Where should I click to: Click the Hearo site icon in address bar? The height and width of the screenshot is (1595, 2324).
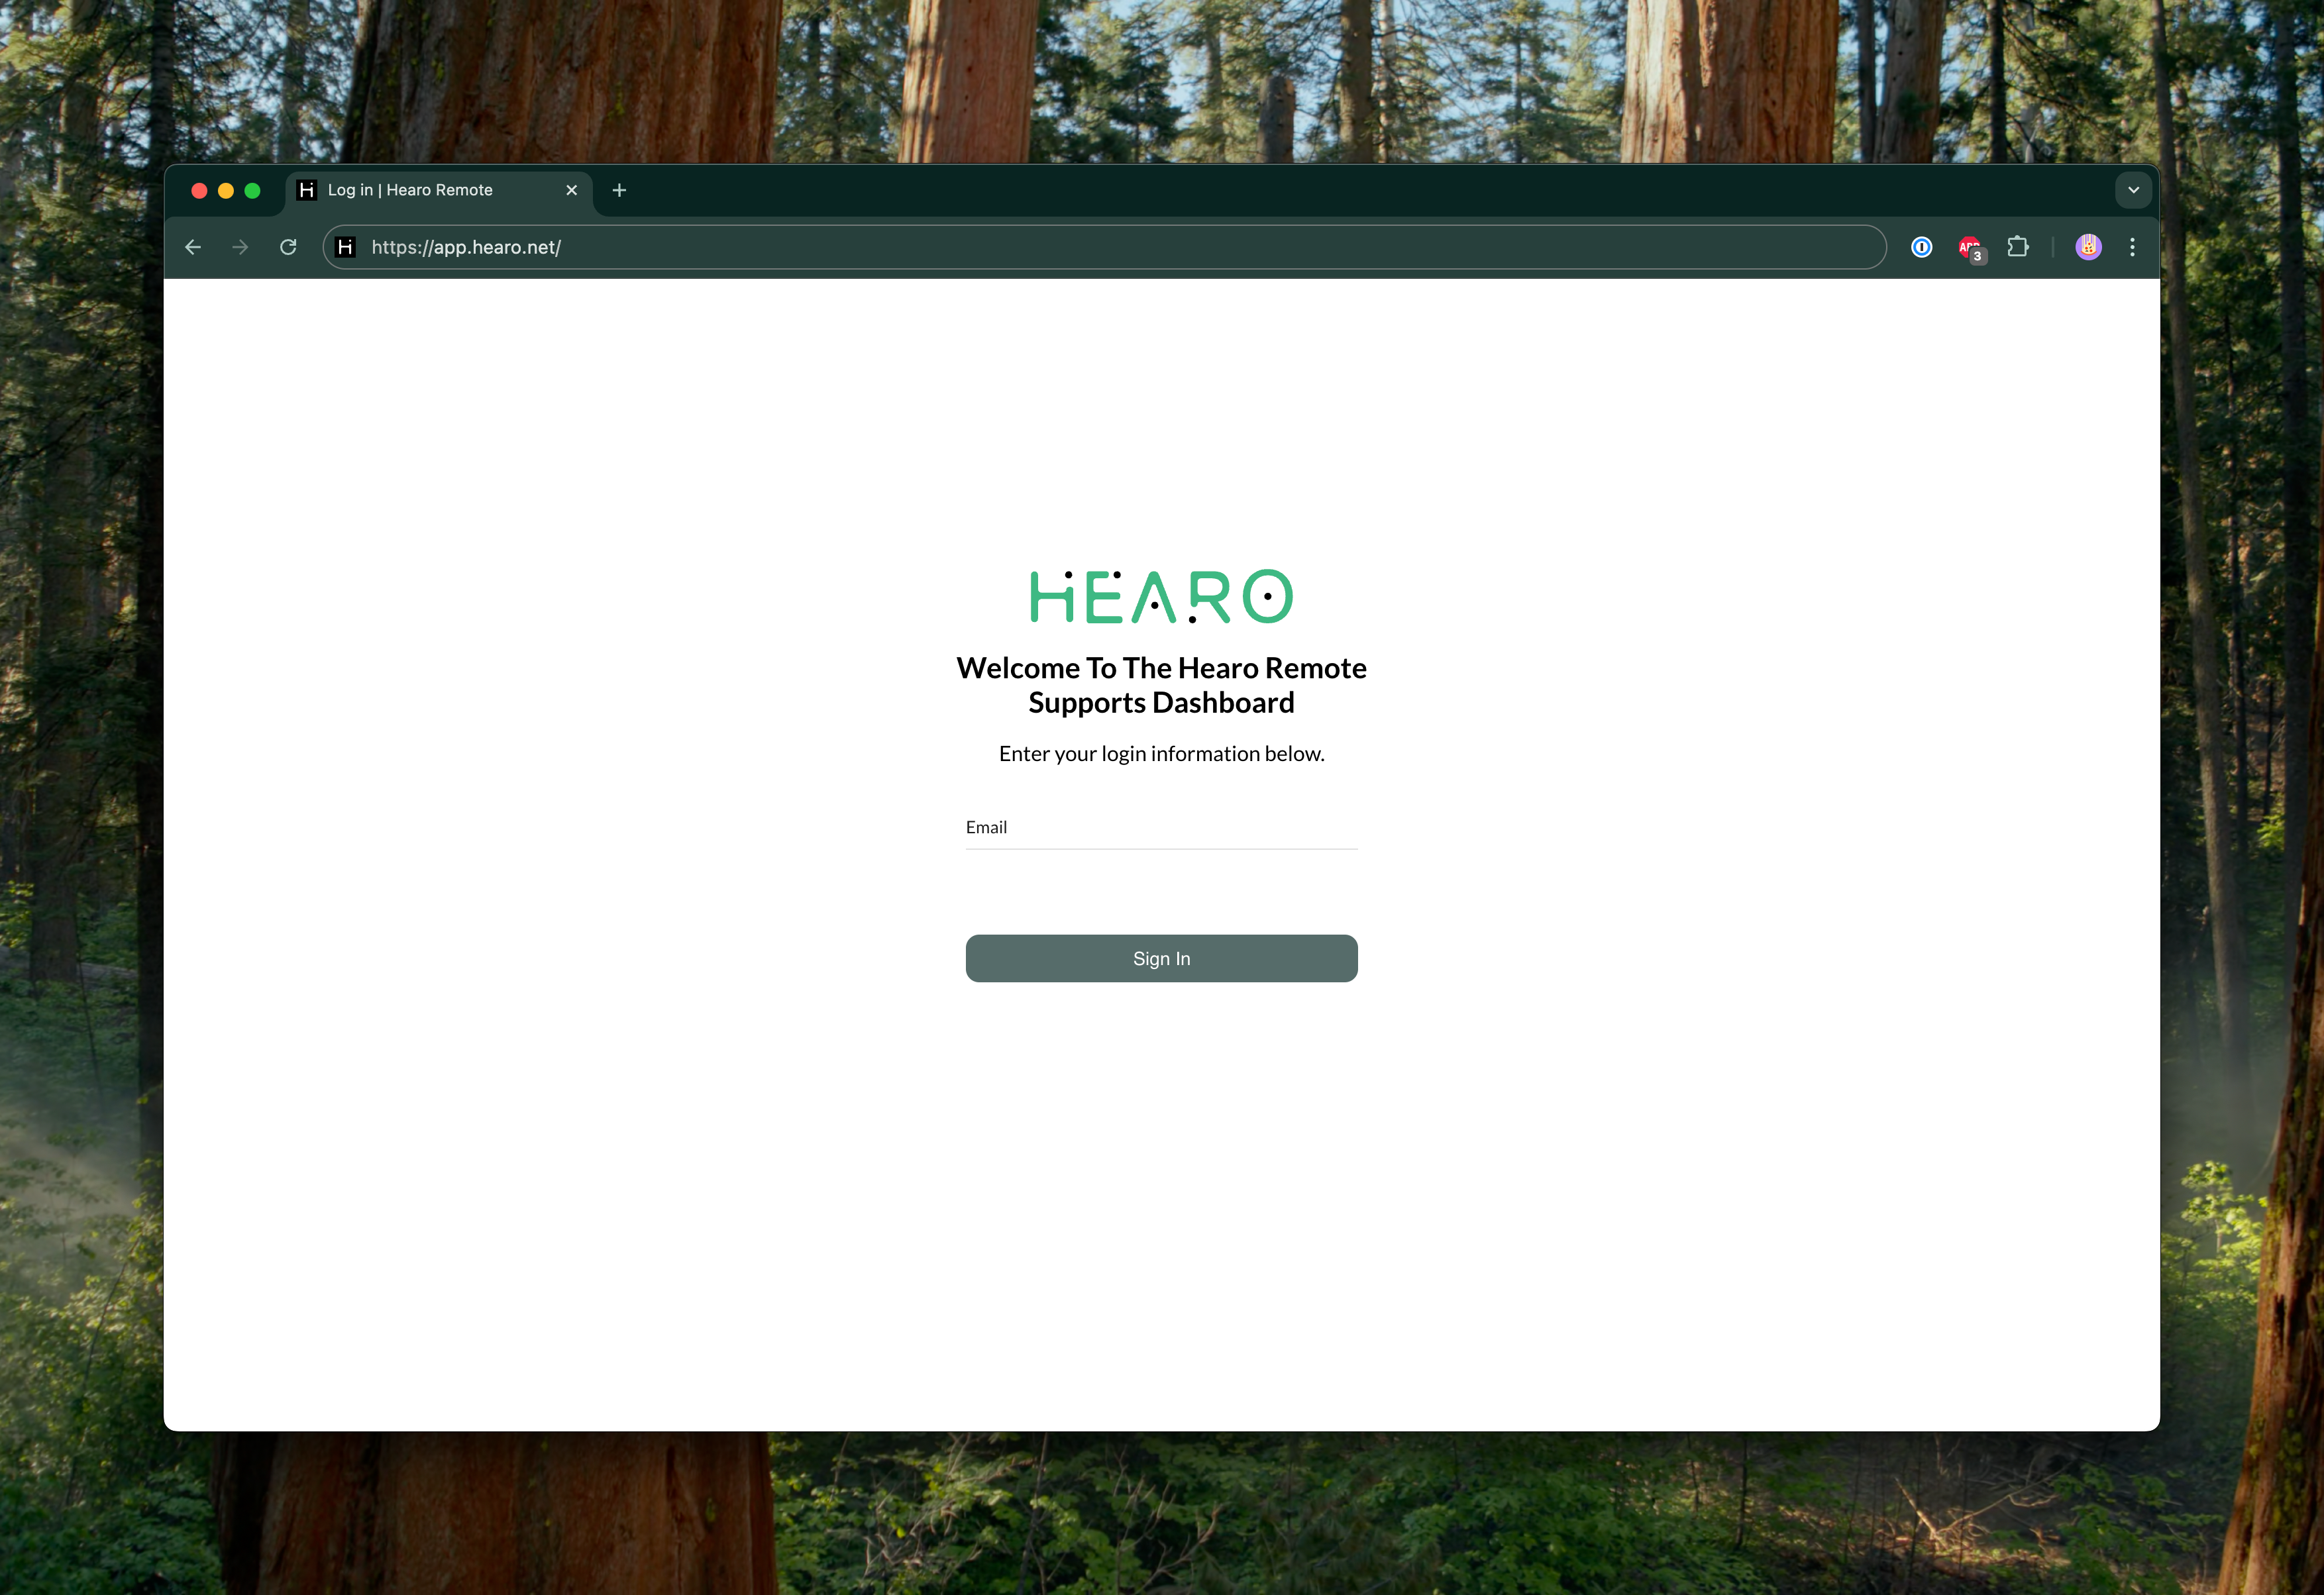tap(346, 247)
